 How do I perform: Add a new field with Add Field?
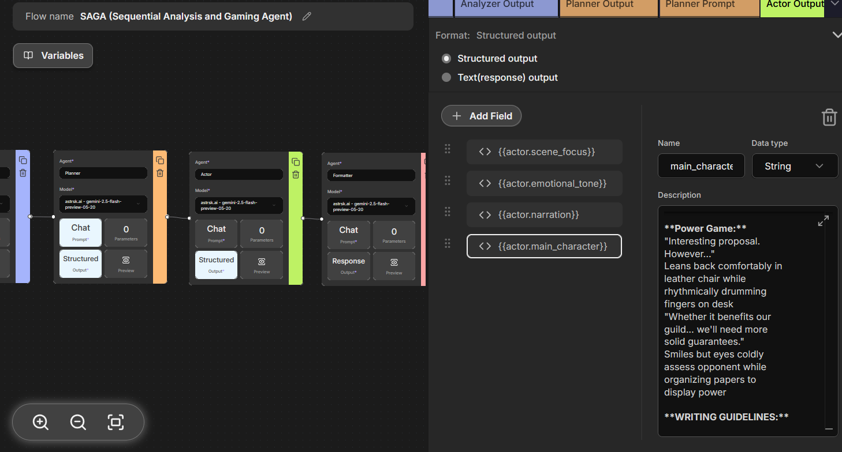point(481,116)
